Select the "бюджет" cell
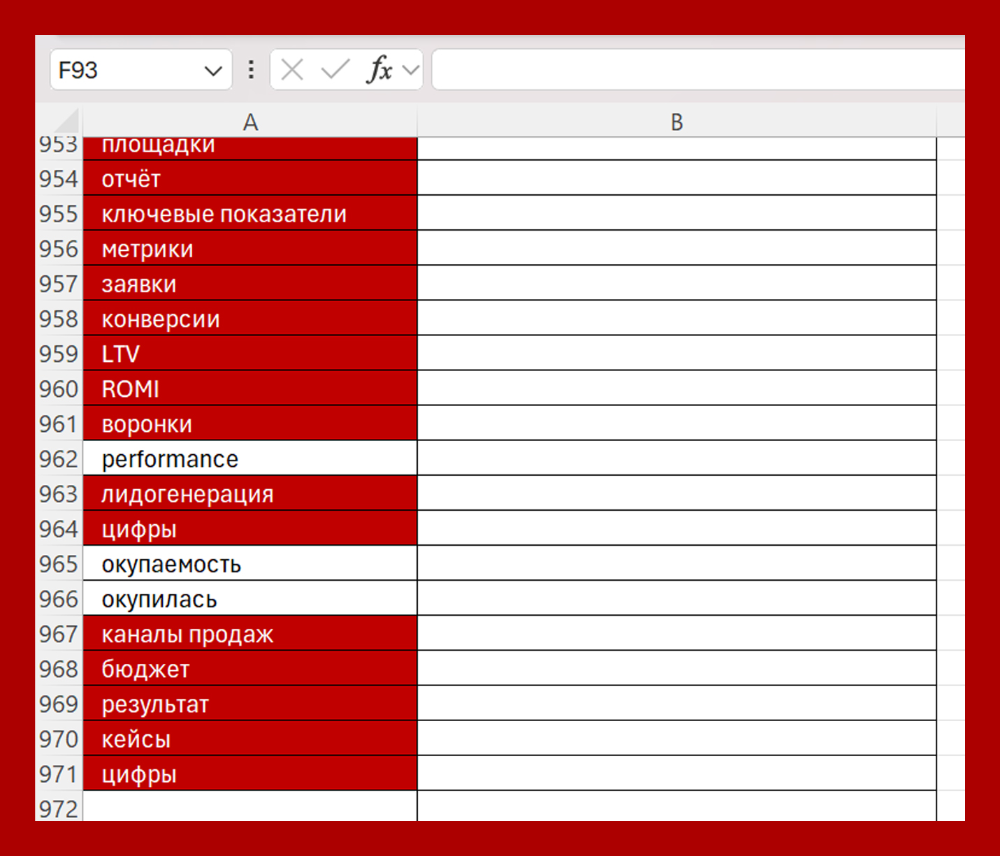1000x856 pixels. click(250, 668)
